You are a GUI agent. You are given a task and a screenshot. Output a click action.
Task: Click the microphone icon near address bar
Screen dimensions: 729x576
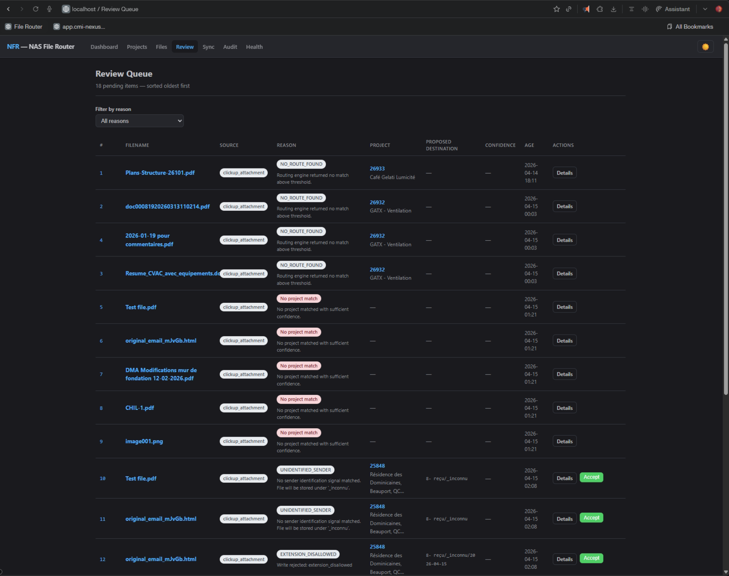point(49,9)
